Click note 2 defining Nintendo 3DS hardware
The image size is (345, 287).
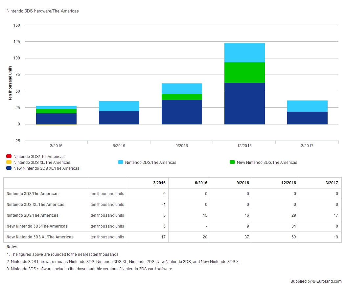[x=124, y=262]
